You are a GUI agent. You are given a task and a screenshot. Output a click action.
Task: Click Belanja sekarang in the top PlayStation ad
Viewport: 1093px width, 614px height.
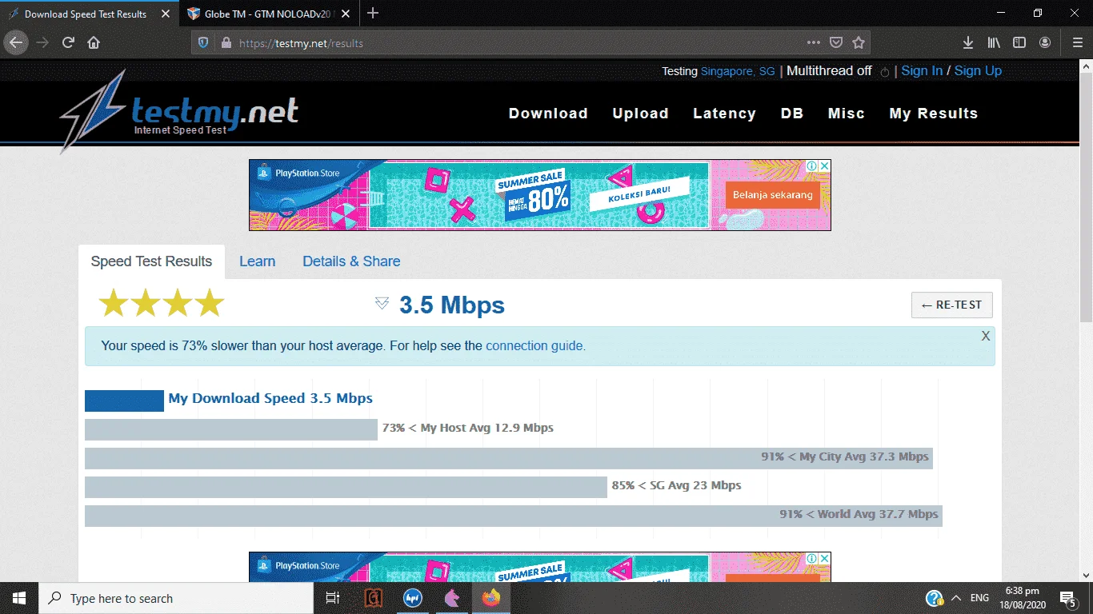pos(772,194)
